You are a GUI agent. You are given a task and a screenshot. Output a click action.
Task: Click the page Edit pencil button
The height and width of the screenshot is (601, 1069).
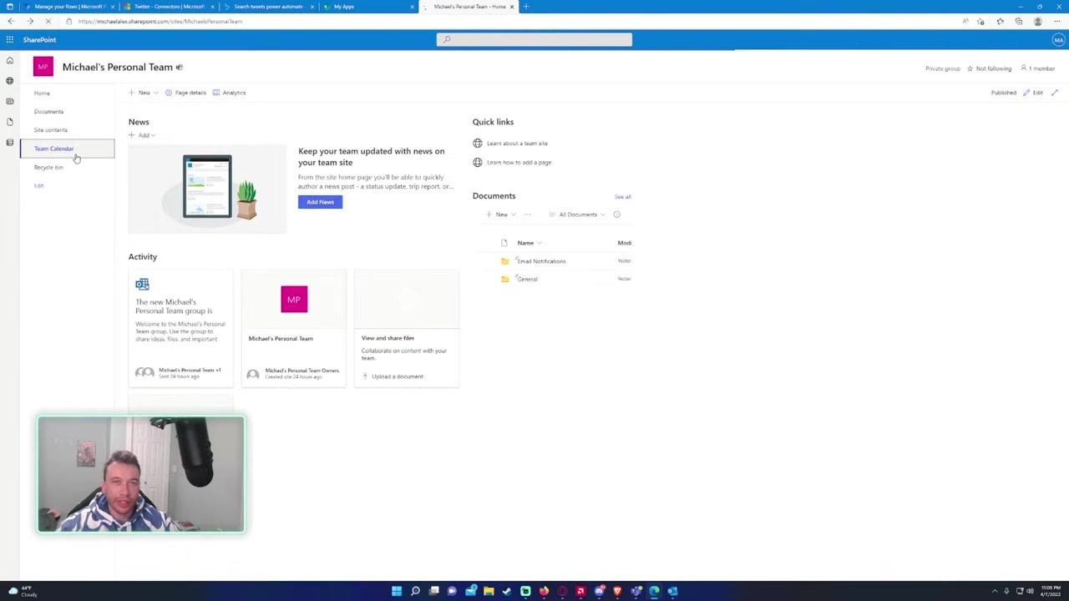pos(1033,93)
